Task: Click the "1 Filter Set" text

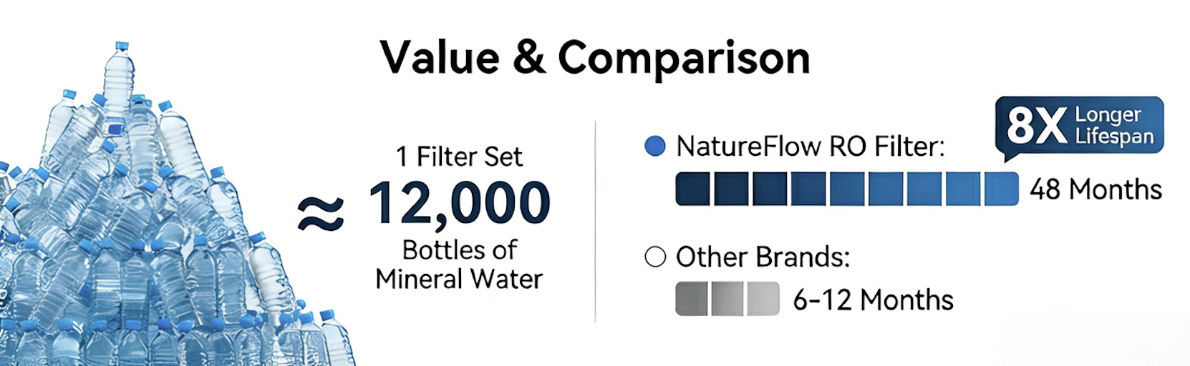Action: tap(459, 157)
